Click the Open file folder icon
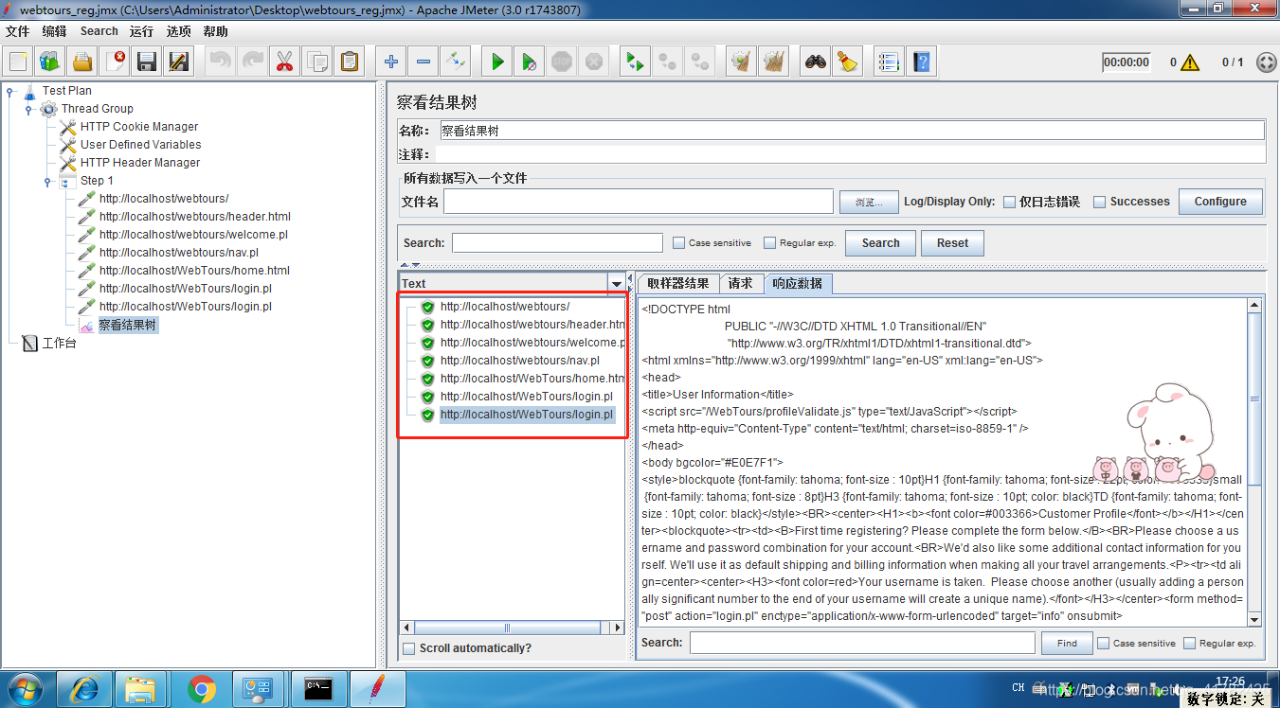The image size is (1280, 708). 82,62
